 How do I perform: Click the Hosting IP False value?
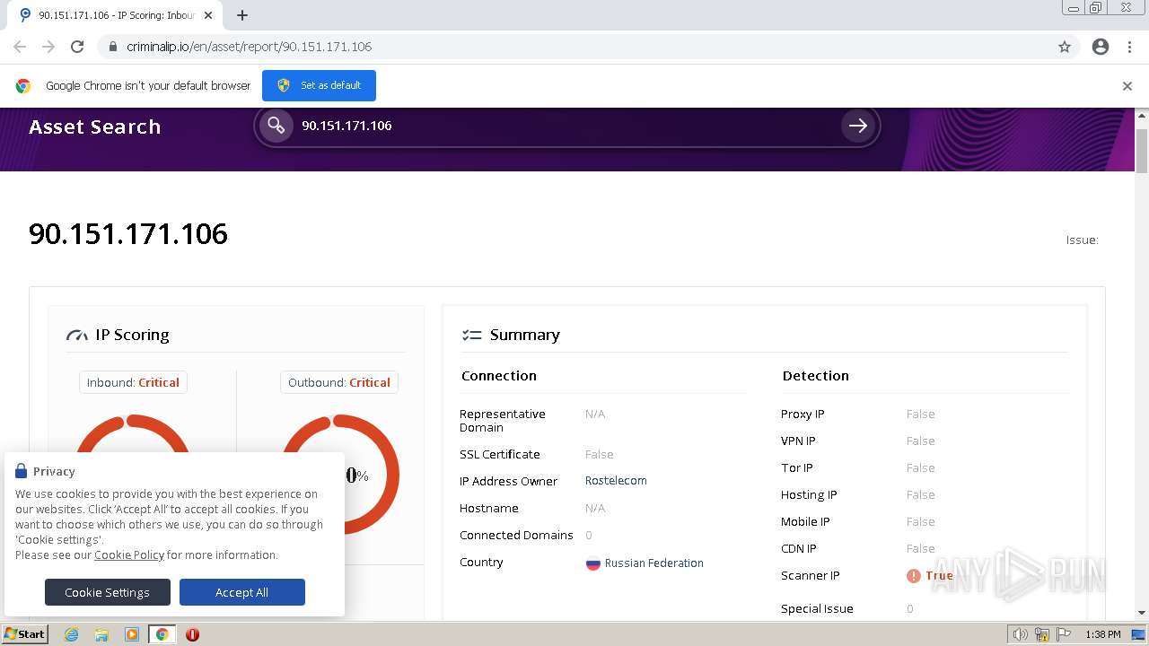[920, 495]
